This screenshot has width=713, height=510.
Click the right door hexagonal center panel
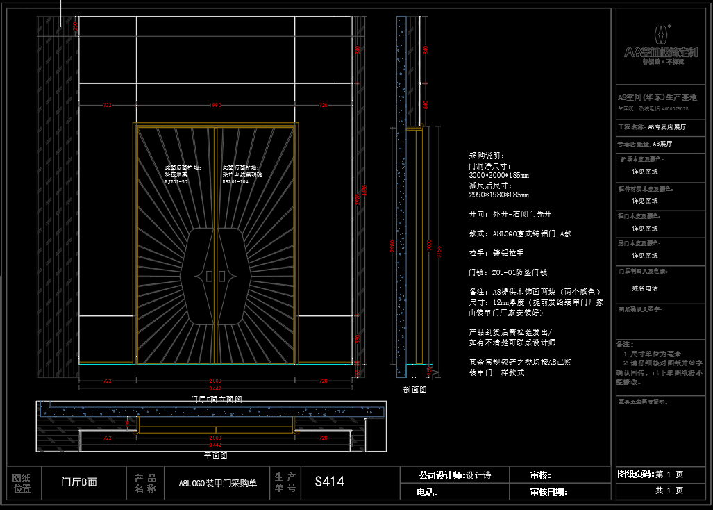(235, 276)
